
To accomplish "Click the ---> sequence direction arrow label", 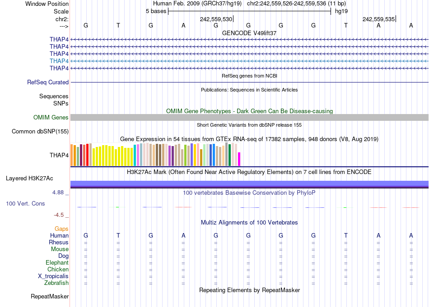I will 64,26.
